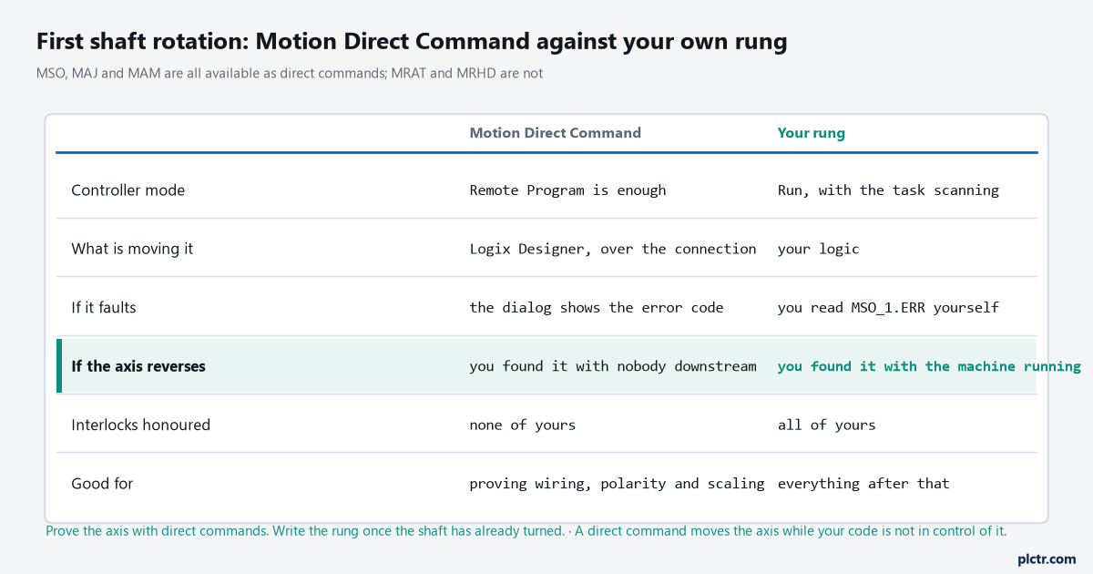The width and height of the screenshot is (1093, 574).
Task: Click the 'Your rung' column header
Action: click(812, 133)
